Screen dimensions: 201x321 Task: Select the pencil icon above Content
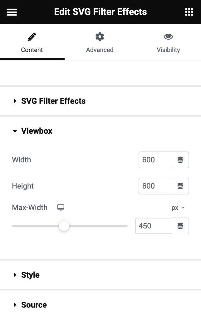coord(32,36)
